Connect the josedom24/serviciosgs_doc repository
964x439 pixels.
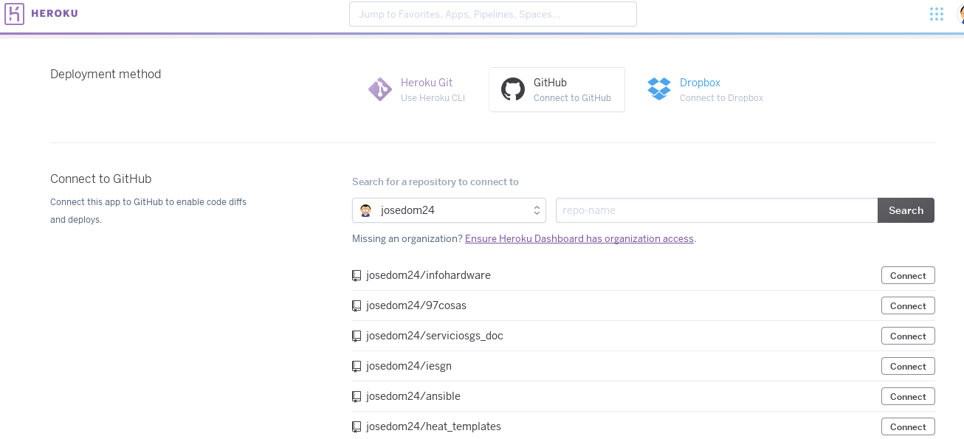point(907,336)
